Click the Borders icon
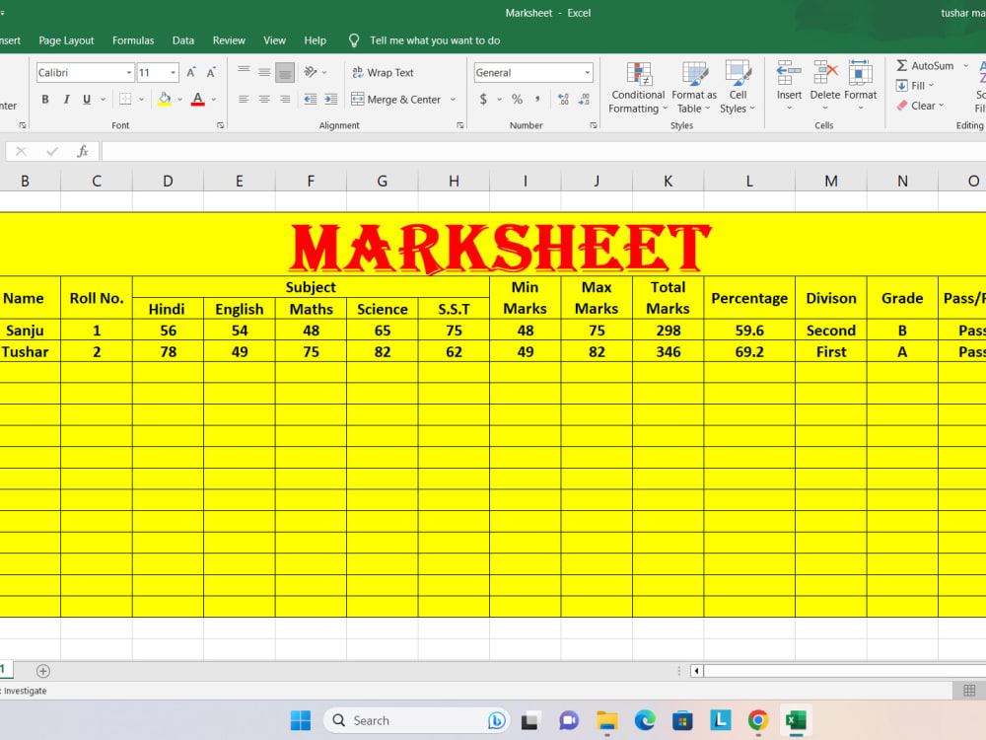 [x=125, y=100]
